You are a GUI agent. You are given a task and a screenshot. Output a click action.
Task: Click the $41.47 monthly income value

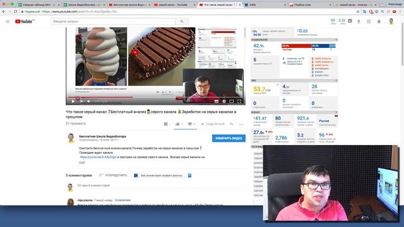[x=260, y=119]
